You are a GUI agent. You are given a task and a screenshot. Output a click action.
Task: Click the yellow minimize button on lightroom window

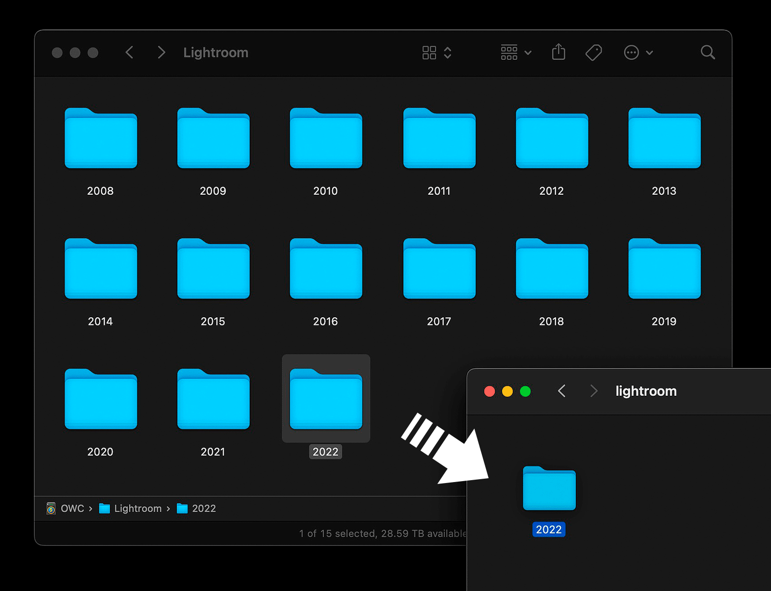tap(507, 391)
